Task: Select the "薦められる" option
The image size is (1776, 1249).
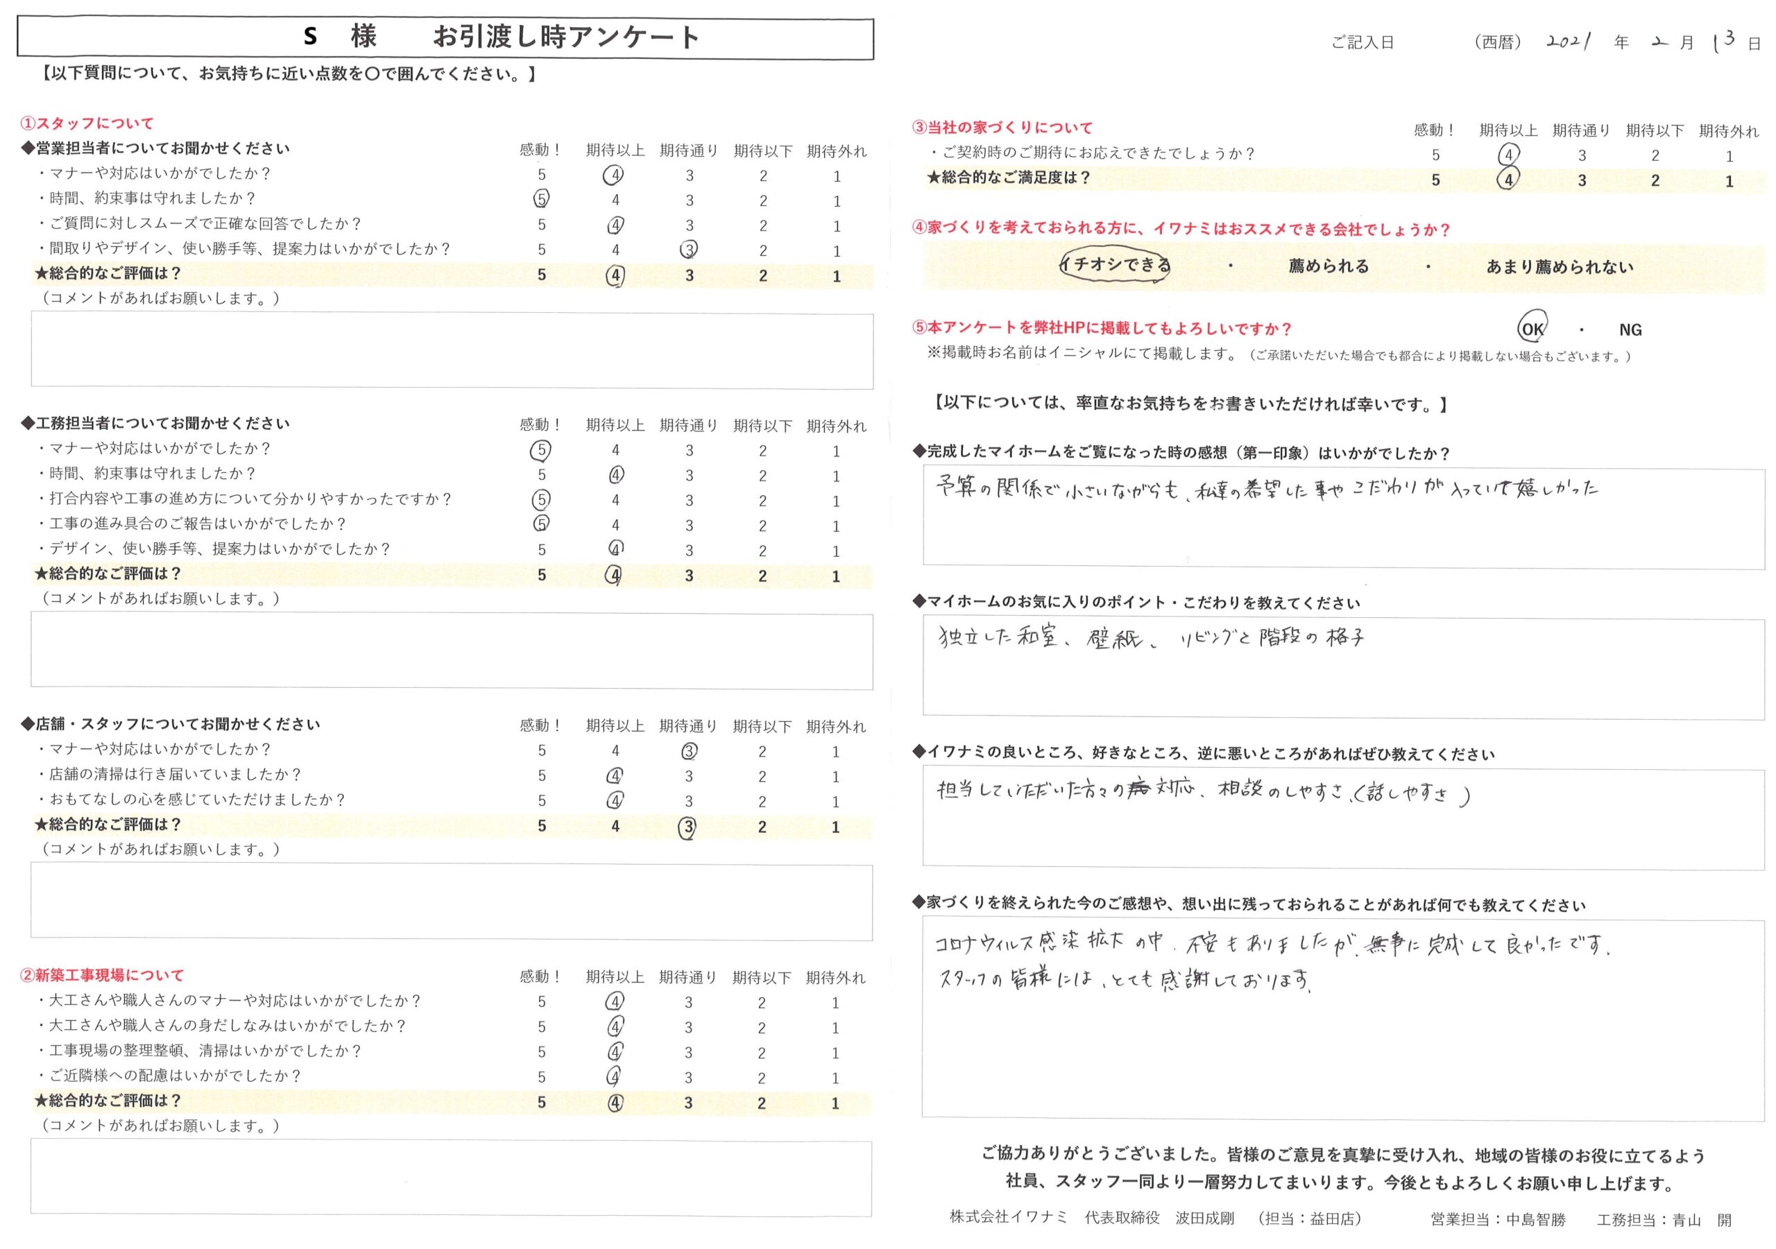Action: (x=1329, y=266)
